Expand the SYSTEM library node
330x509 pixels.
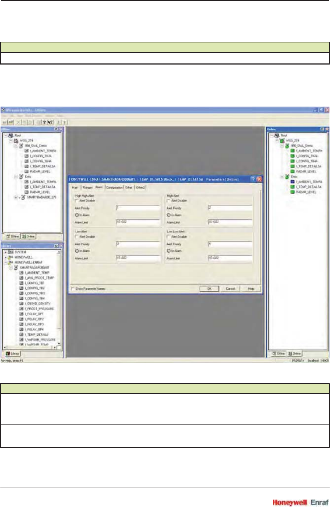point(5,252)
